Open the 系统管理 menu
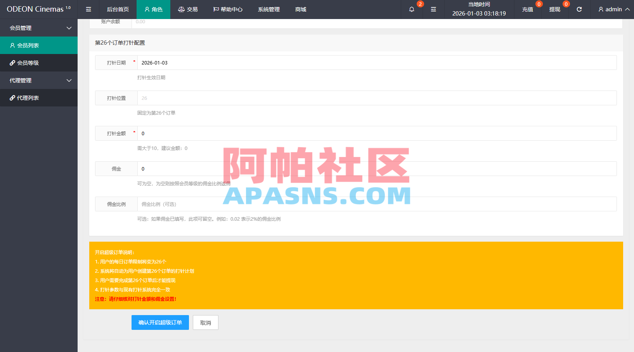The height and width of the screenshot is (352, 634). (269, 9)
